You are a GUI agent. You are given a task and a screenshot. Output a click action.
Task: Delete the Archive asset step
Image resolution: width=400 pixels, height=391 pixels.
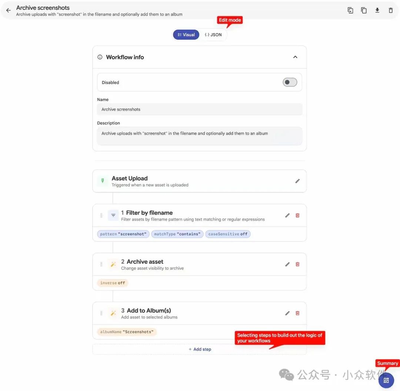pyautogui.click(x=297, y=264)
